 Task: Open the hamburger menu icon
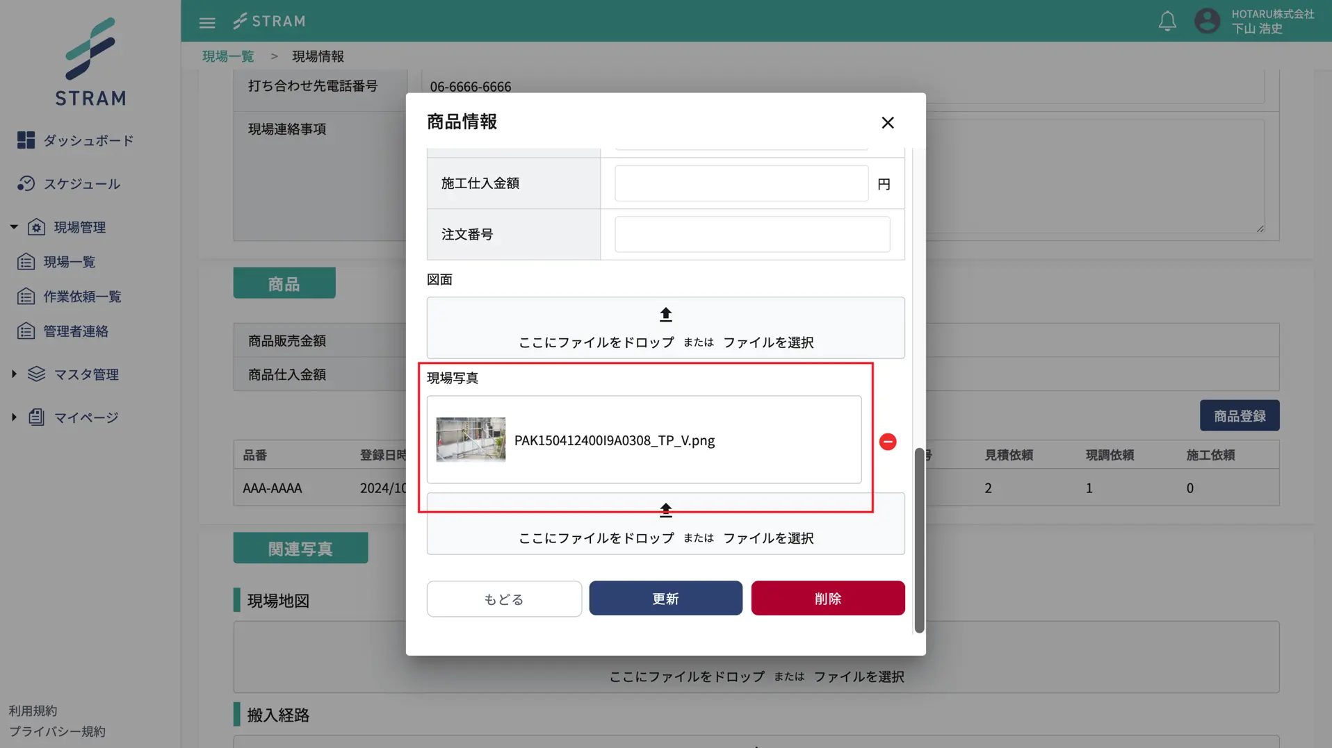[x=206, y=22]
